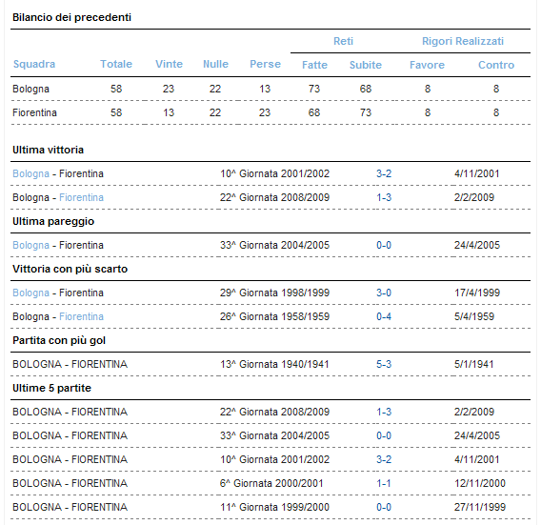541x525 pixels.
Task: Click the 29^ Giornata 1998/1999 text
Action: coord(274,293)
